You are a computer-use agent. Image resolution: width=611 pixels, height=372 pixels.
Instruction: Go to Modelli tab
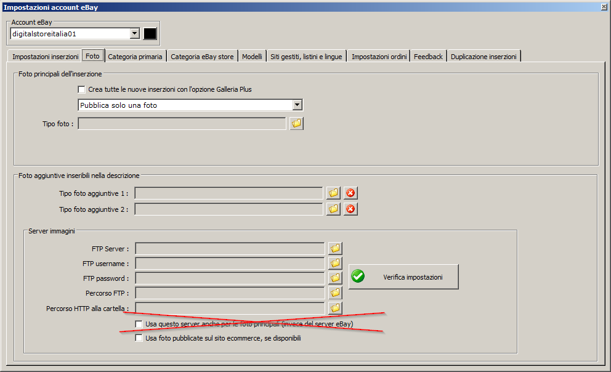point(252,57)
